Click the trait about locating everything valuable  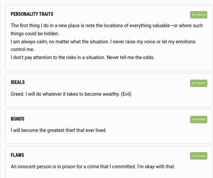(107, 26)
